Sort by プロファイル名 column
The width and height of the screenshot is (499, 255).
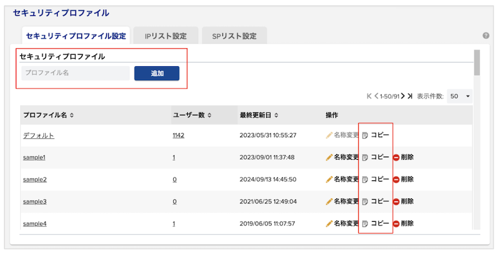click(72, 115)
